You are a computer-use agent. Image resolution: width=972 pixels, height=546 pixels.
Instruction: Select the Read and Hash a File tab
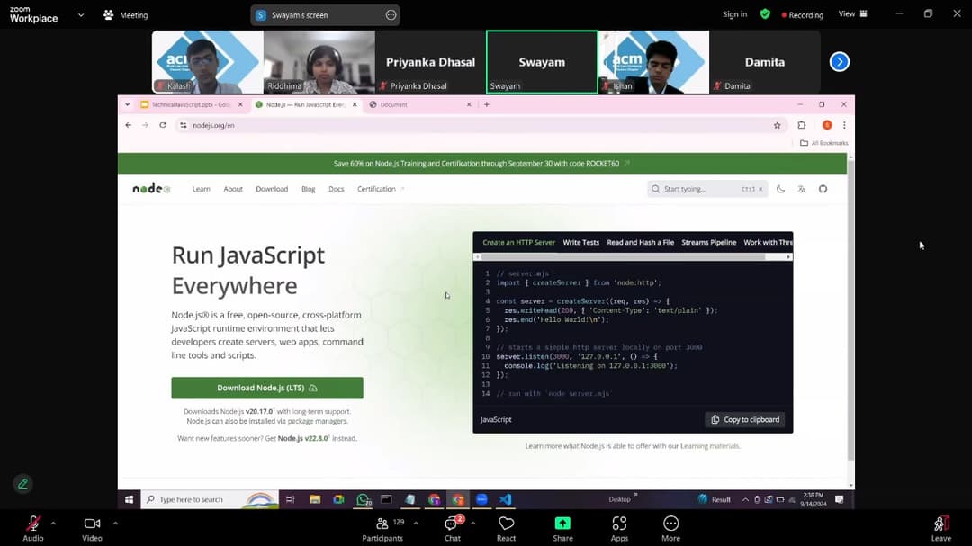tap(641, 242)
